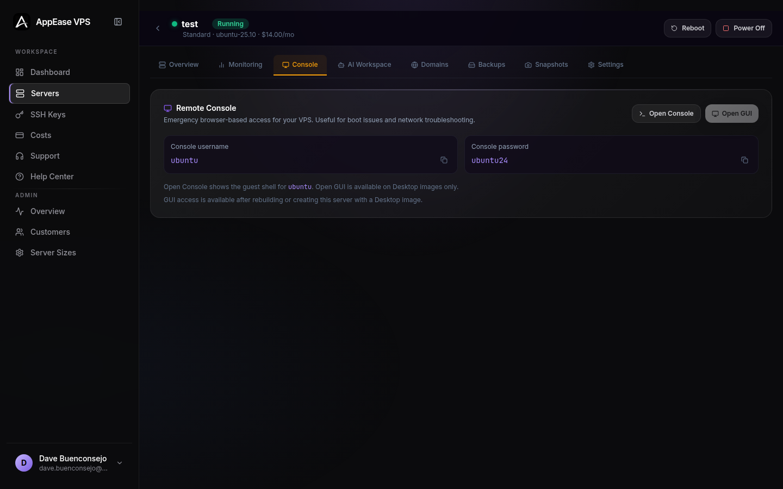Open the Snapshots tab
The height and width of the screenshot is (489, 783).
point(546,65)
